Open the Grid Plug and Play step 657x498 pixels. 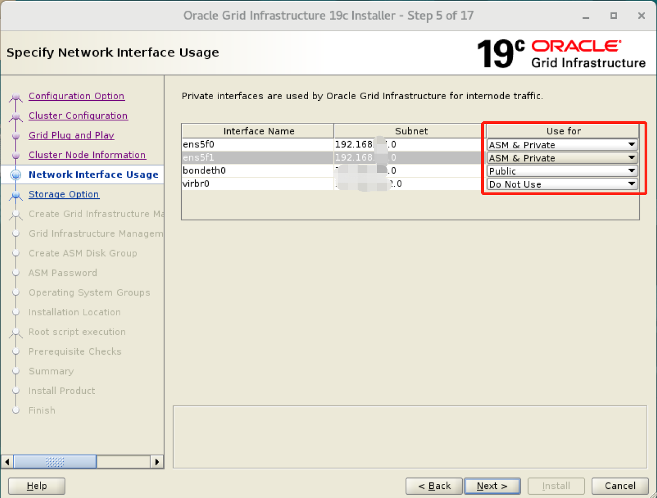[71, 135]
